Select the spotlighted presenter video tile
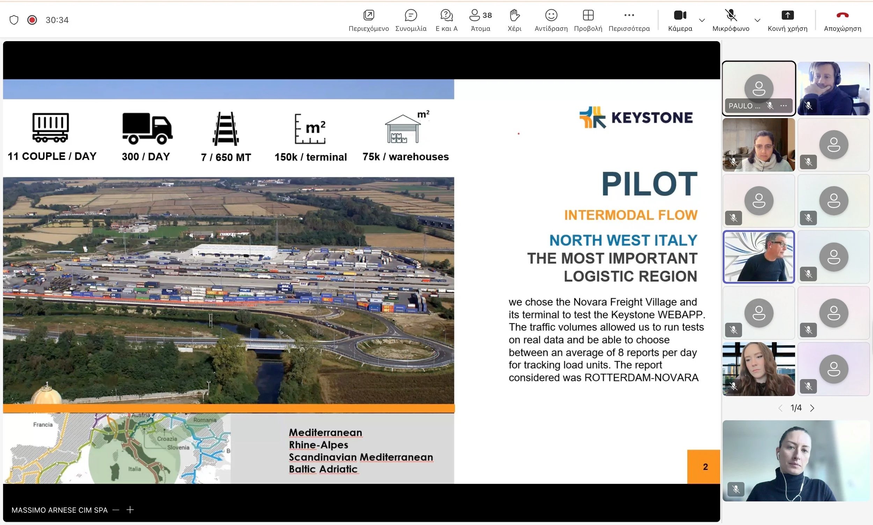 [x=758, y=257]
